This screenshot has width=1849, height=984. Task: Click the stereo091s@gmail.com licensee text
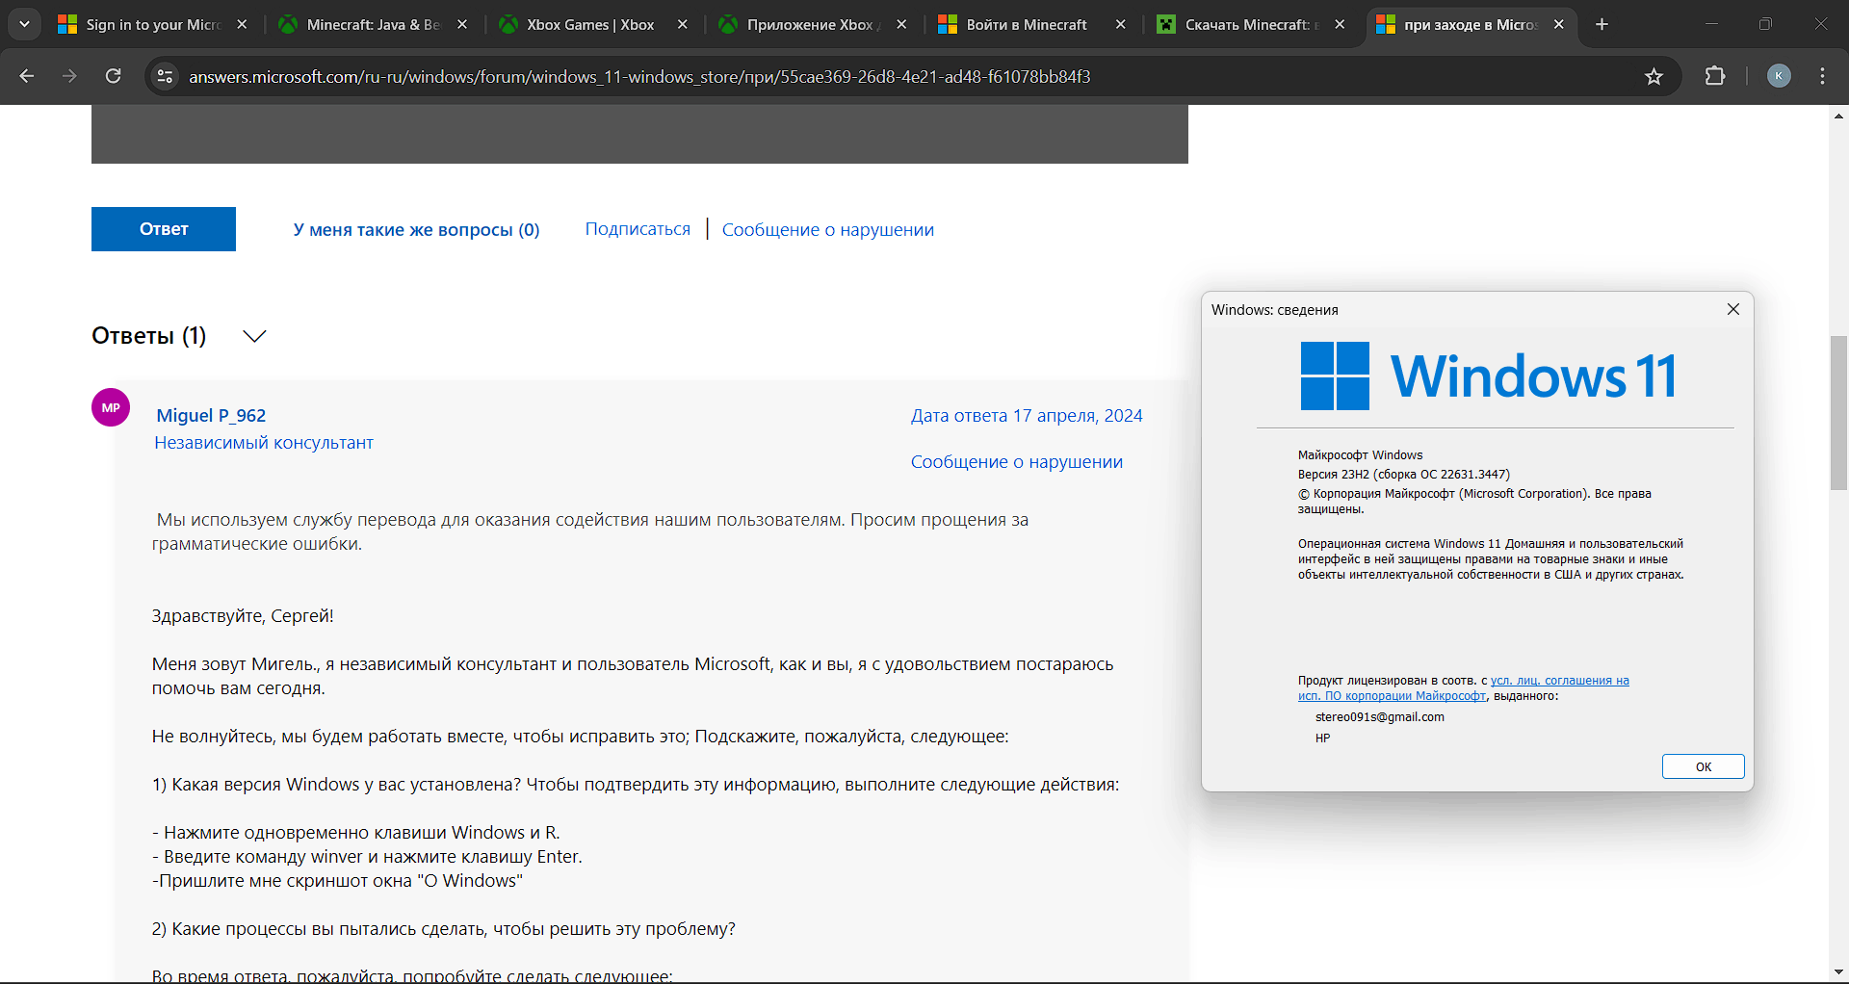click(1380, 717)
